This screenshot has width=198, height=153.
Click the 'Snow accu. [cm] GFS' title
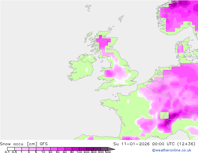click(x=24, y=144)
